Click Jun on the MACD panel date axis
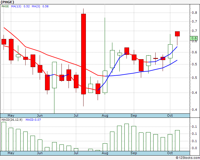The width and height of the screenshot is (200, 160). click(x=40, y=153)
